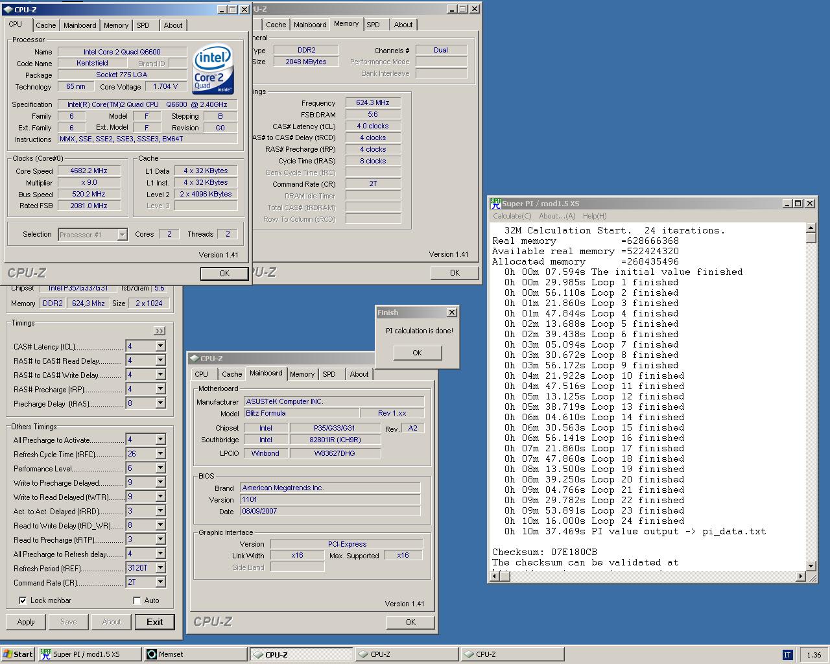Open the Read to Write Delay (tRD_WR) dropdown
The height and width of the screenshot is (664, 830).
(160, 525)
